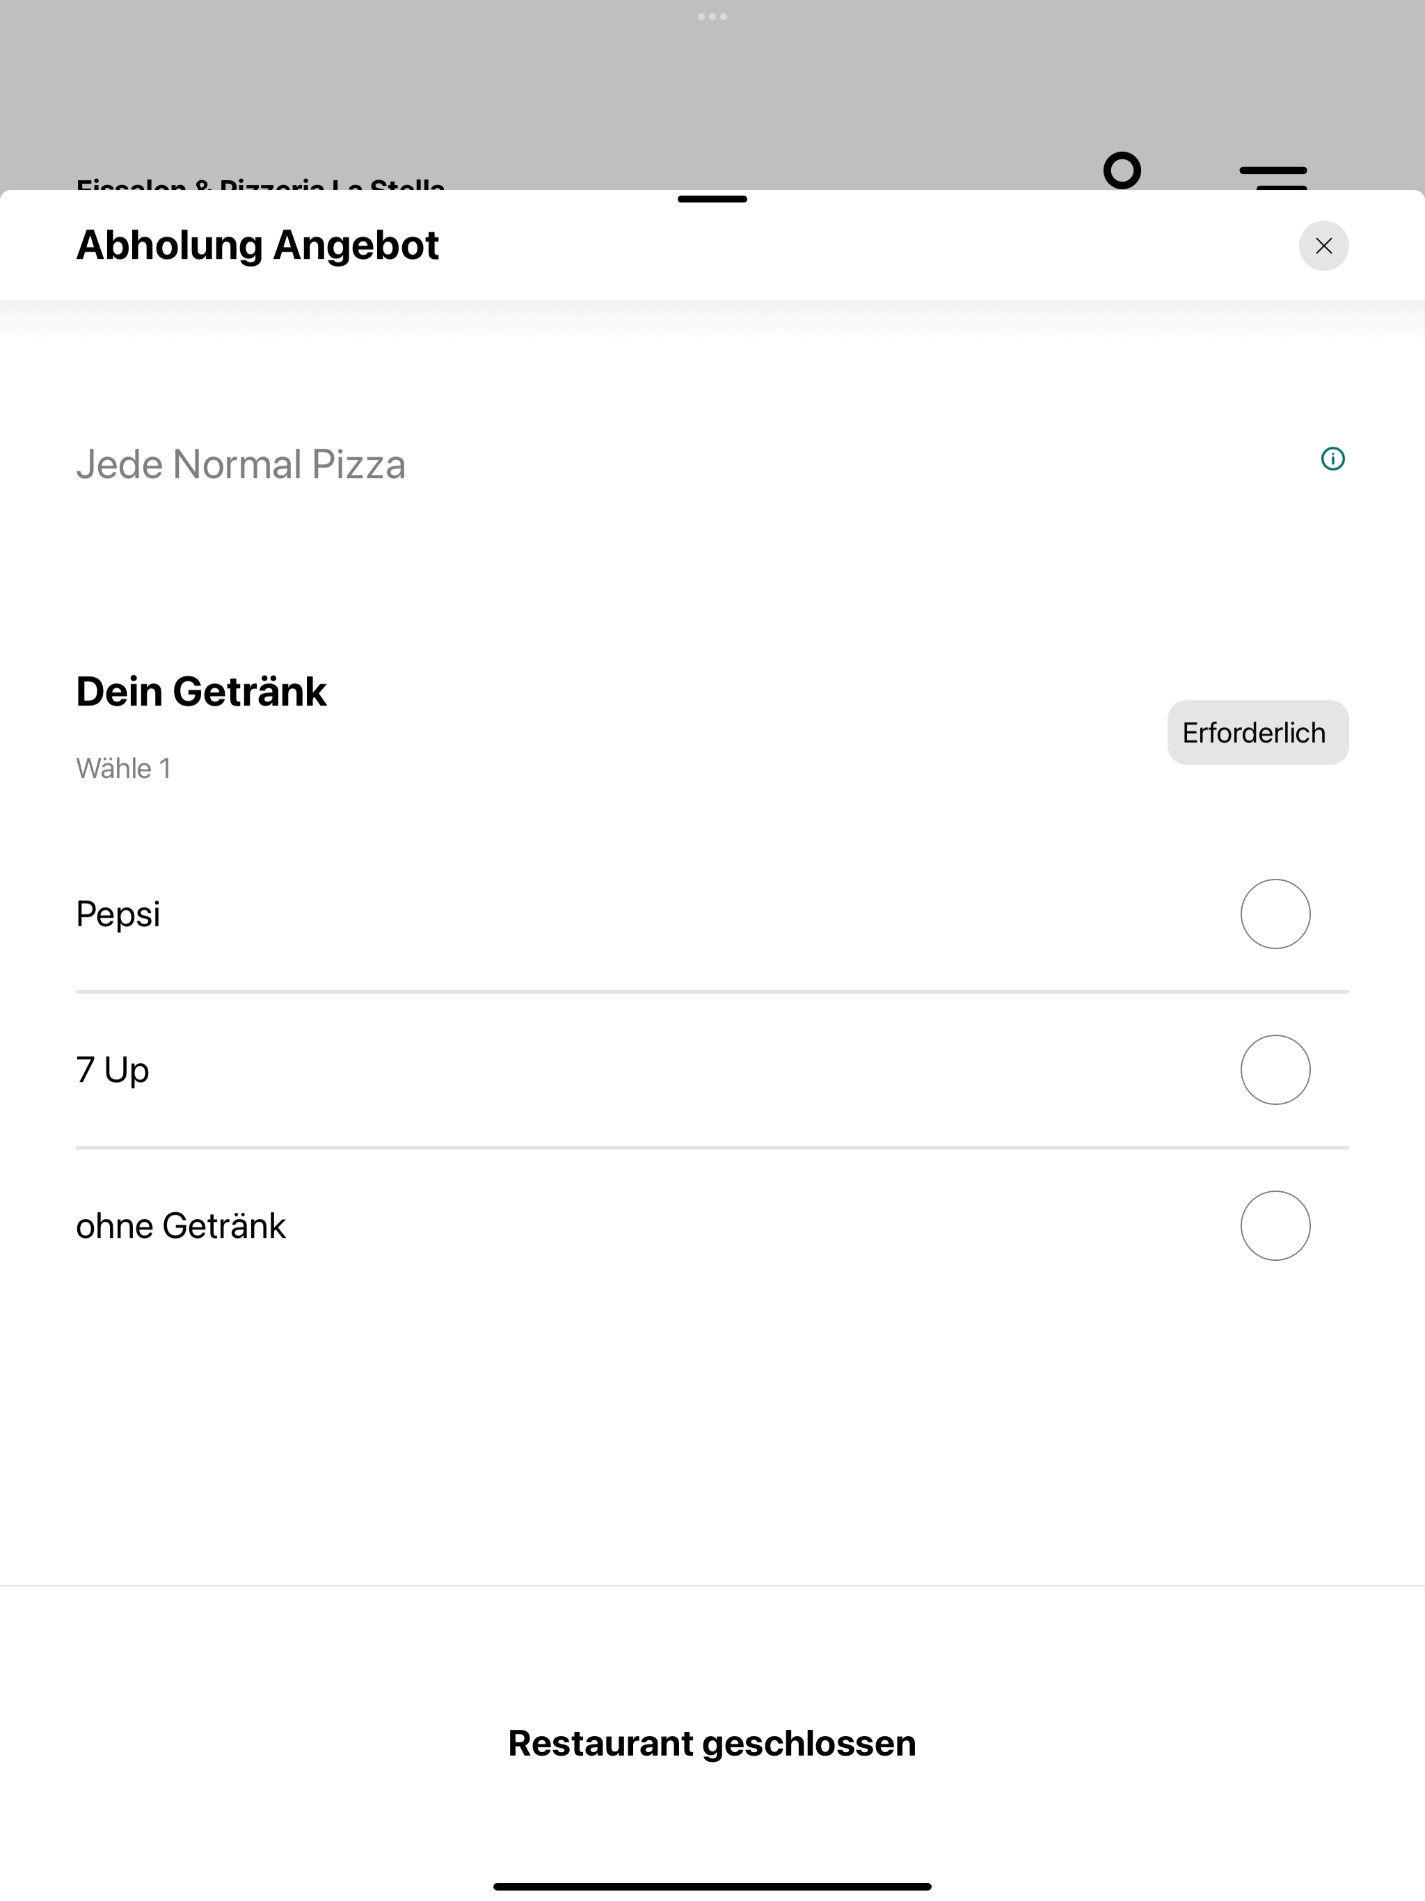Tap the three-dot multitasking indicator at top
The image size is (1425, 1901).
712,16
